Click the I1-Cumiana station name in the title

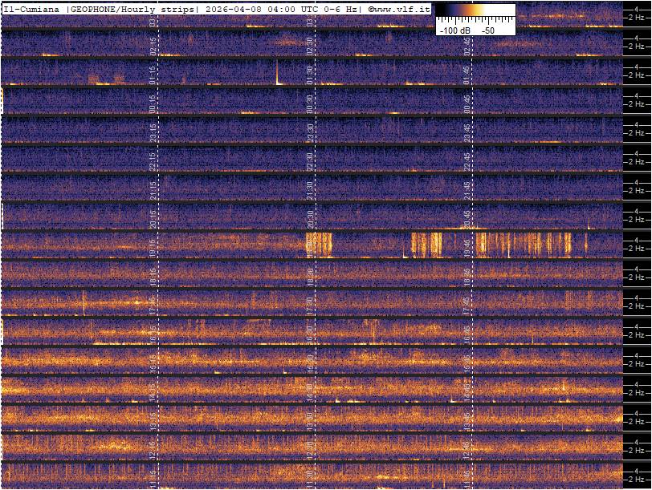click(x=32, y=8)
